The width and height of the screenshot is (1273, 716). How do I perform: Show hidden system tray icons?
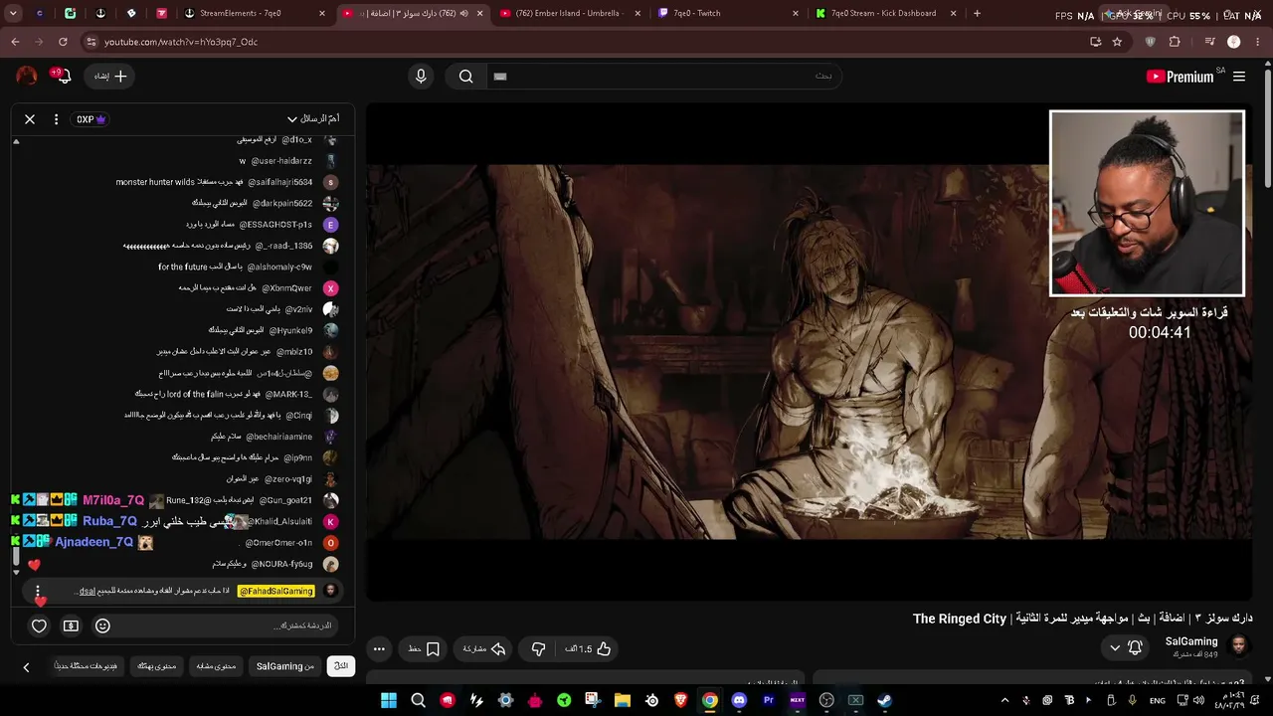coord(1004,700)
